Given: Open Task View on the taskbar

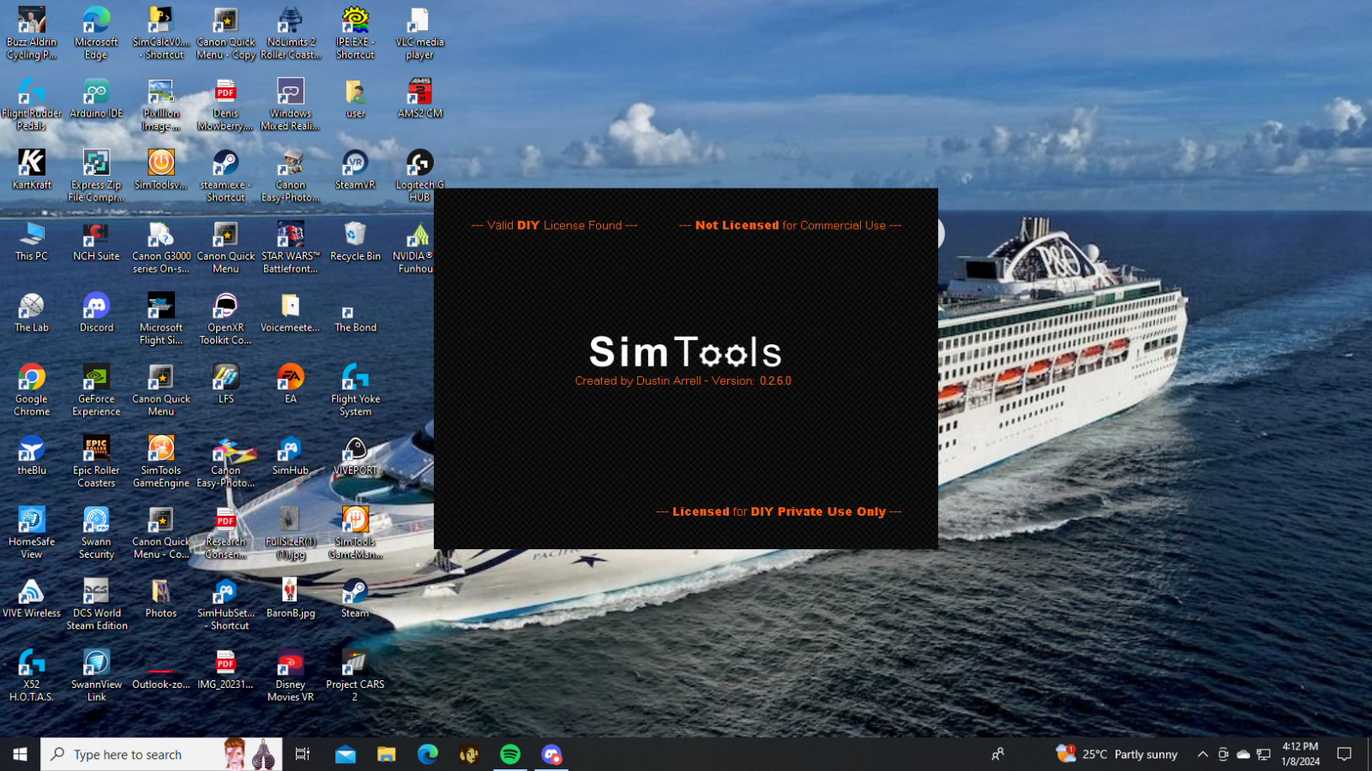Looking at the screenshot, I should 303,754.
